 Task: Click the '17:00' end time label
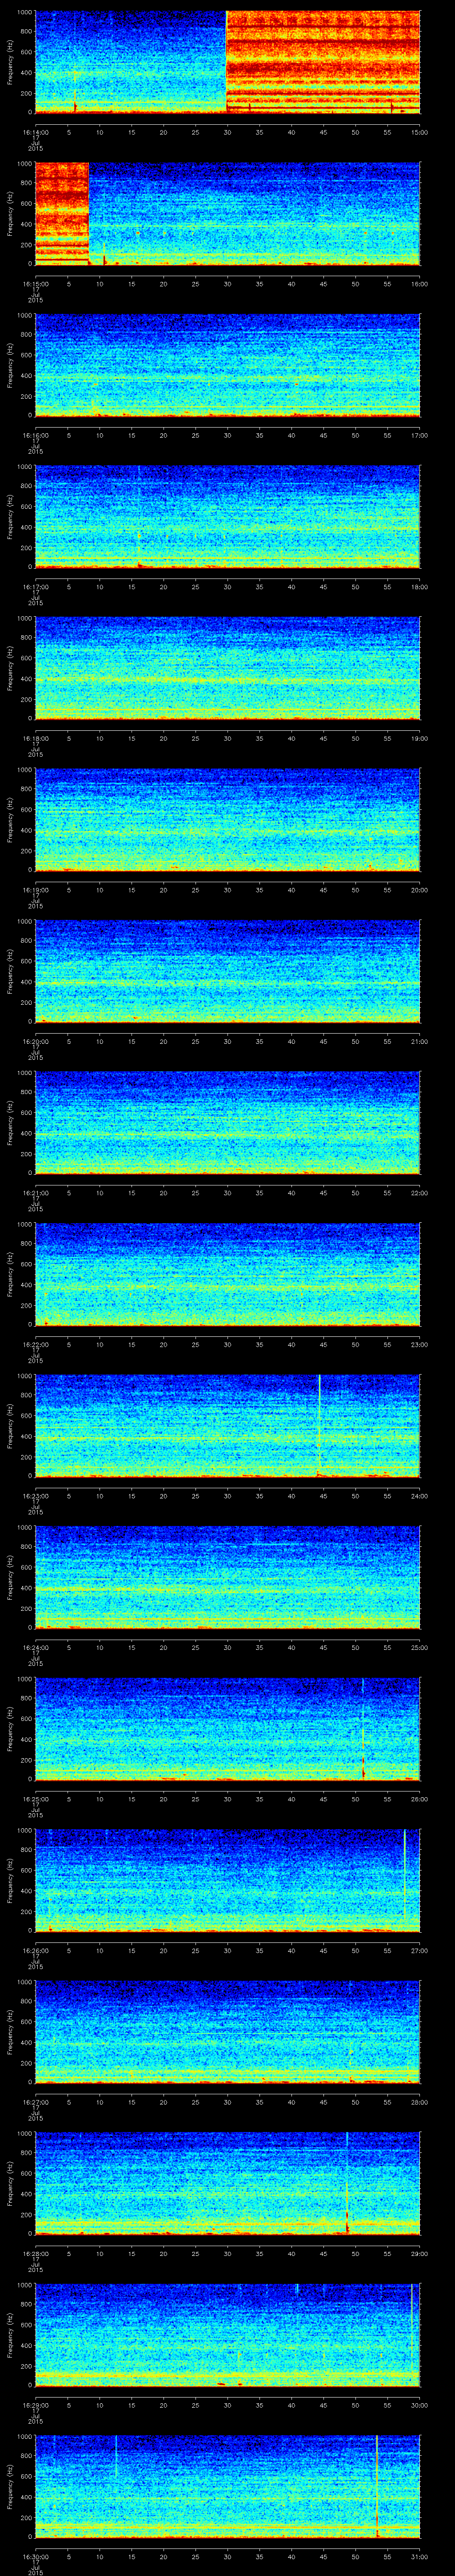(420, 435)
